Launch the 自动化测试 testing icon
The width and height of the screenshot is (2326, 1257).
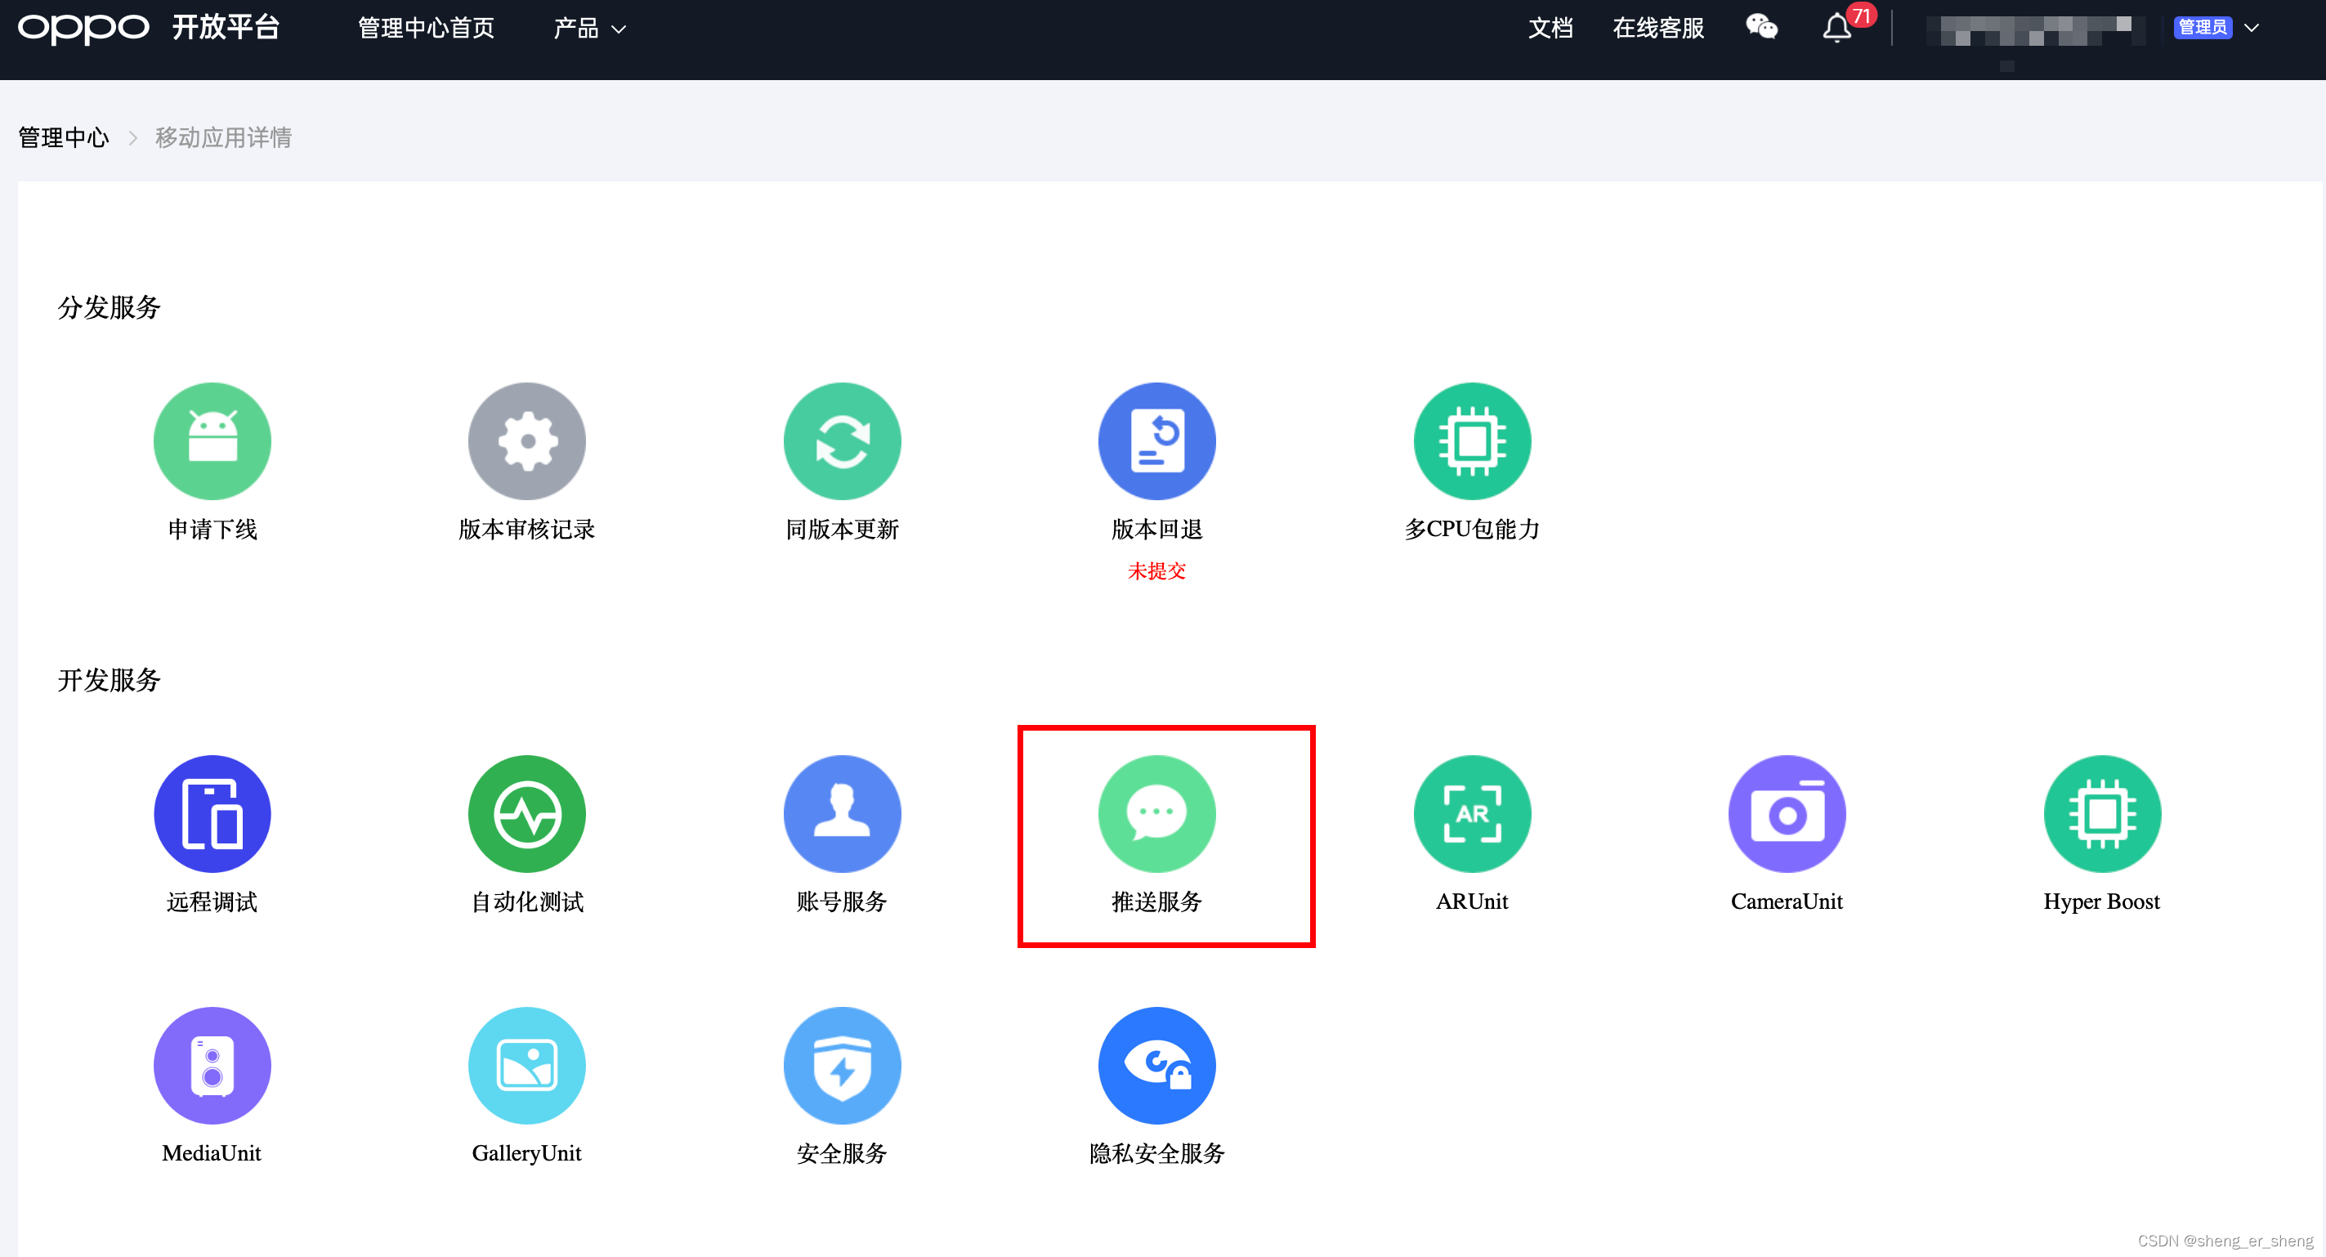pyautogui.click(x=526, y=812)
